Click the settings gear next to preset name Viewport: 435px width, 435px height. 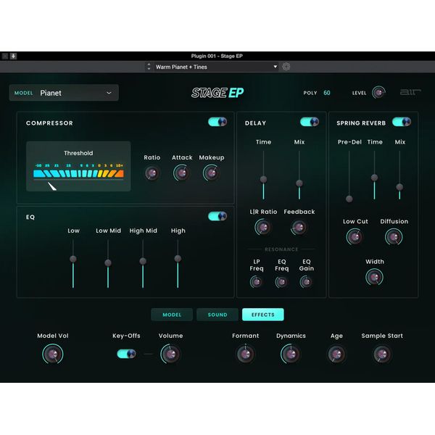(286, 67)
